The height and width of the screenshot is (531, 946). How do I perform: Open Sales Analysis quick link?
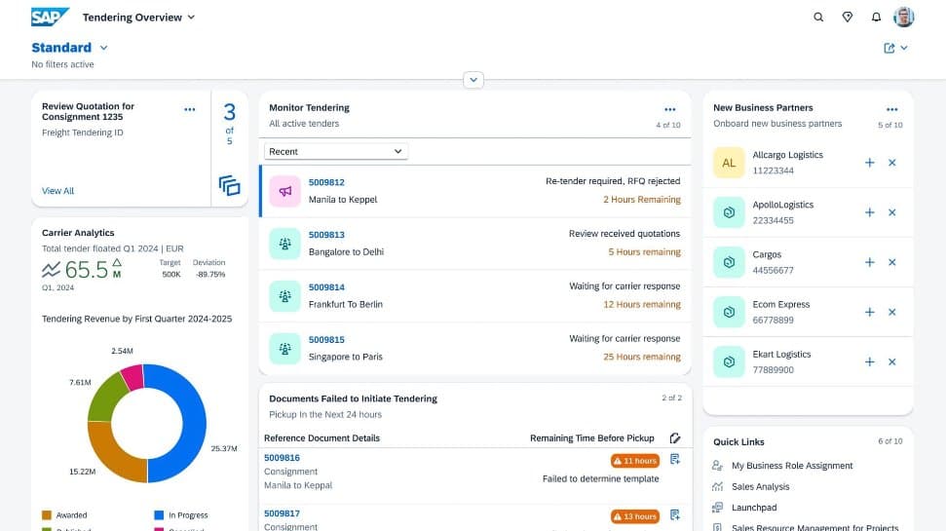coord(760,487)
